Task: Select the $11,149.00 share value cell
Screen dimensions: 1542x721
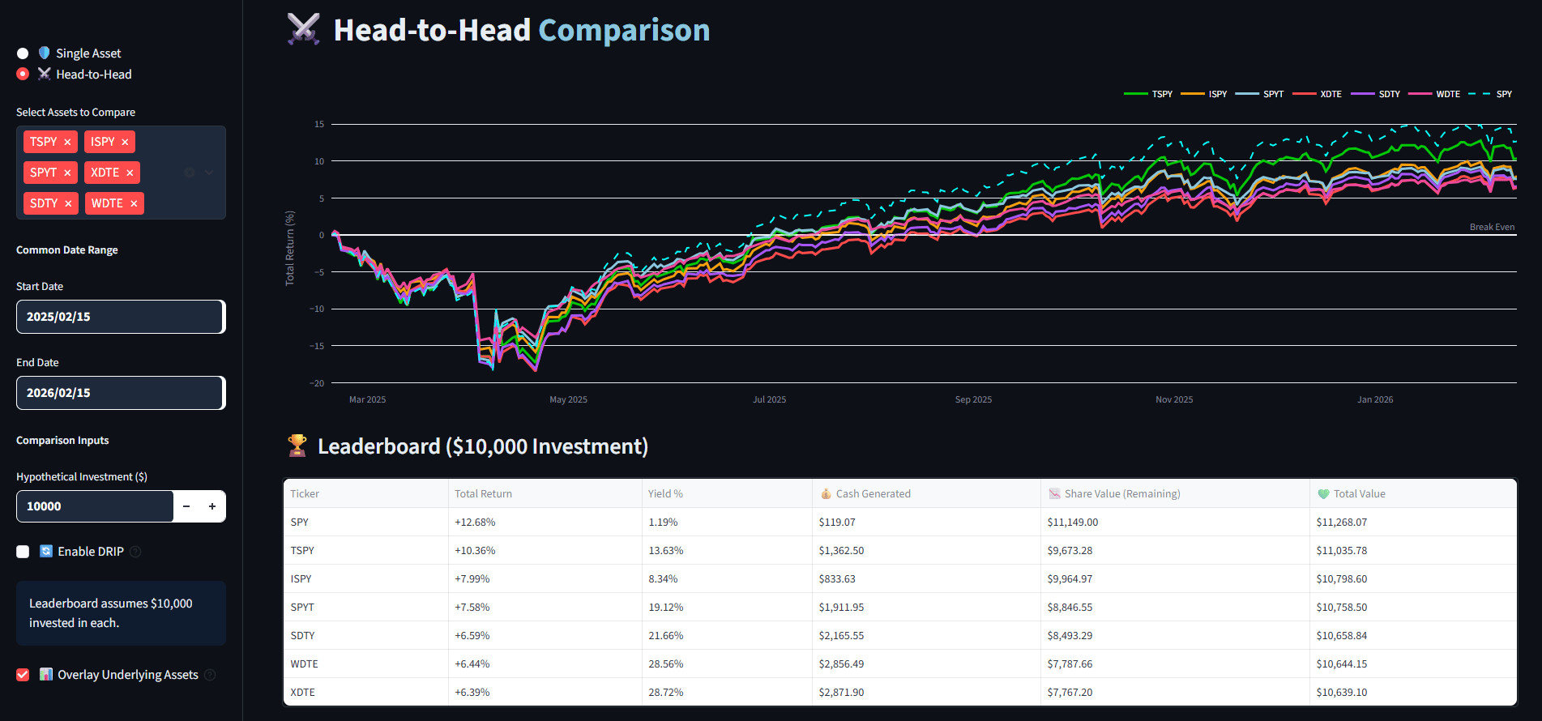Action: click(1175, 522)
